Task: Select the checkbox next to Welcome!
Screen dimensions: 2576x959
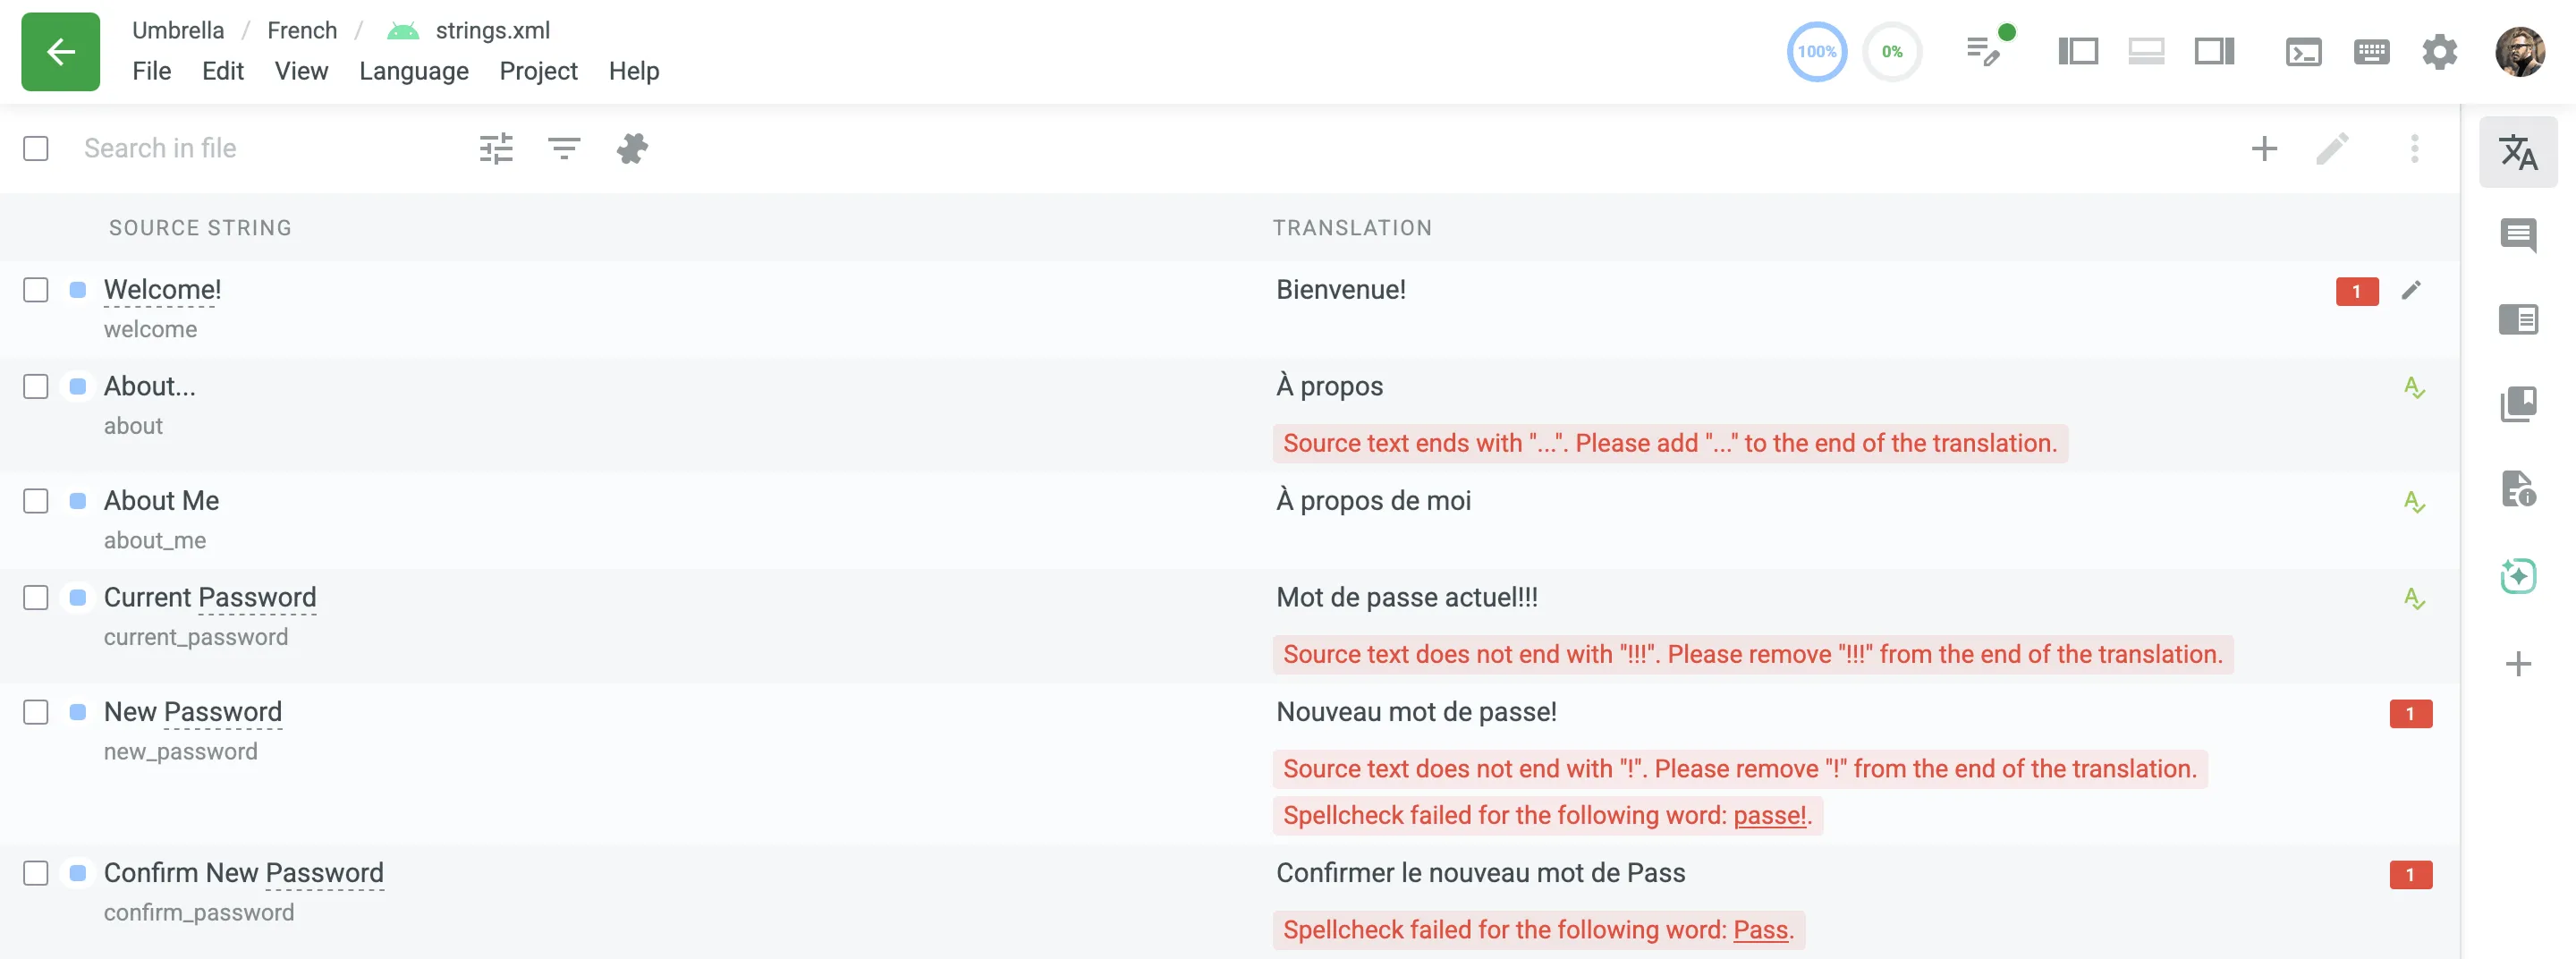Action: click(x=36, y=290)
